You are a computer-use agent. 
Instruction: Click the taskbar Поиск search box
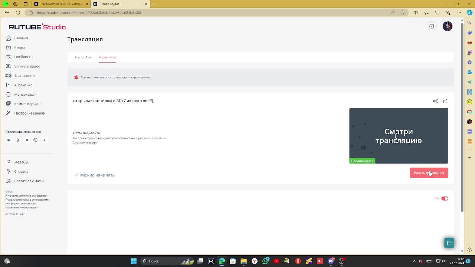click(x=168, y=261)
